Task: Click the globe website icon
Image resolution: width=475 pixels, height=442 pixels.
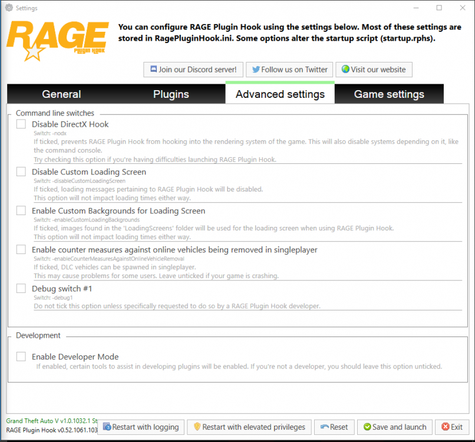Action: (345, 69)
